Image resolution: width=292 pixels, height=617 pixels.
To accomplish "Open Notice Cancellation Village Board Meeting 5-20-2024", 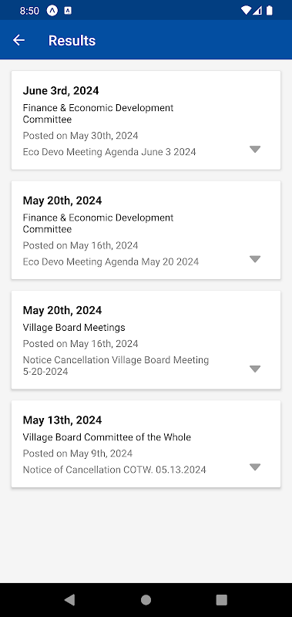I will (116, 366).
